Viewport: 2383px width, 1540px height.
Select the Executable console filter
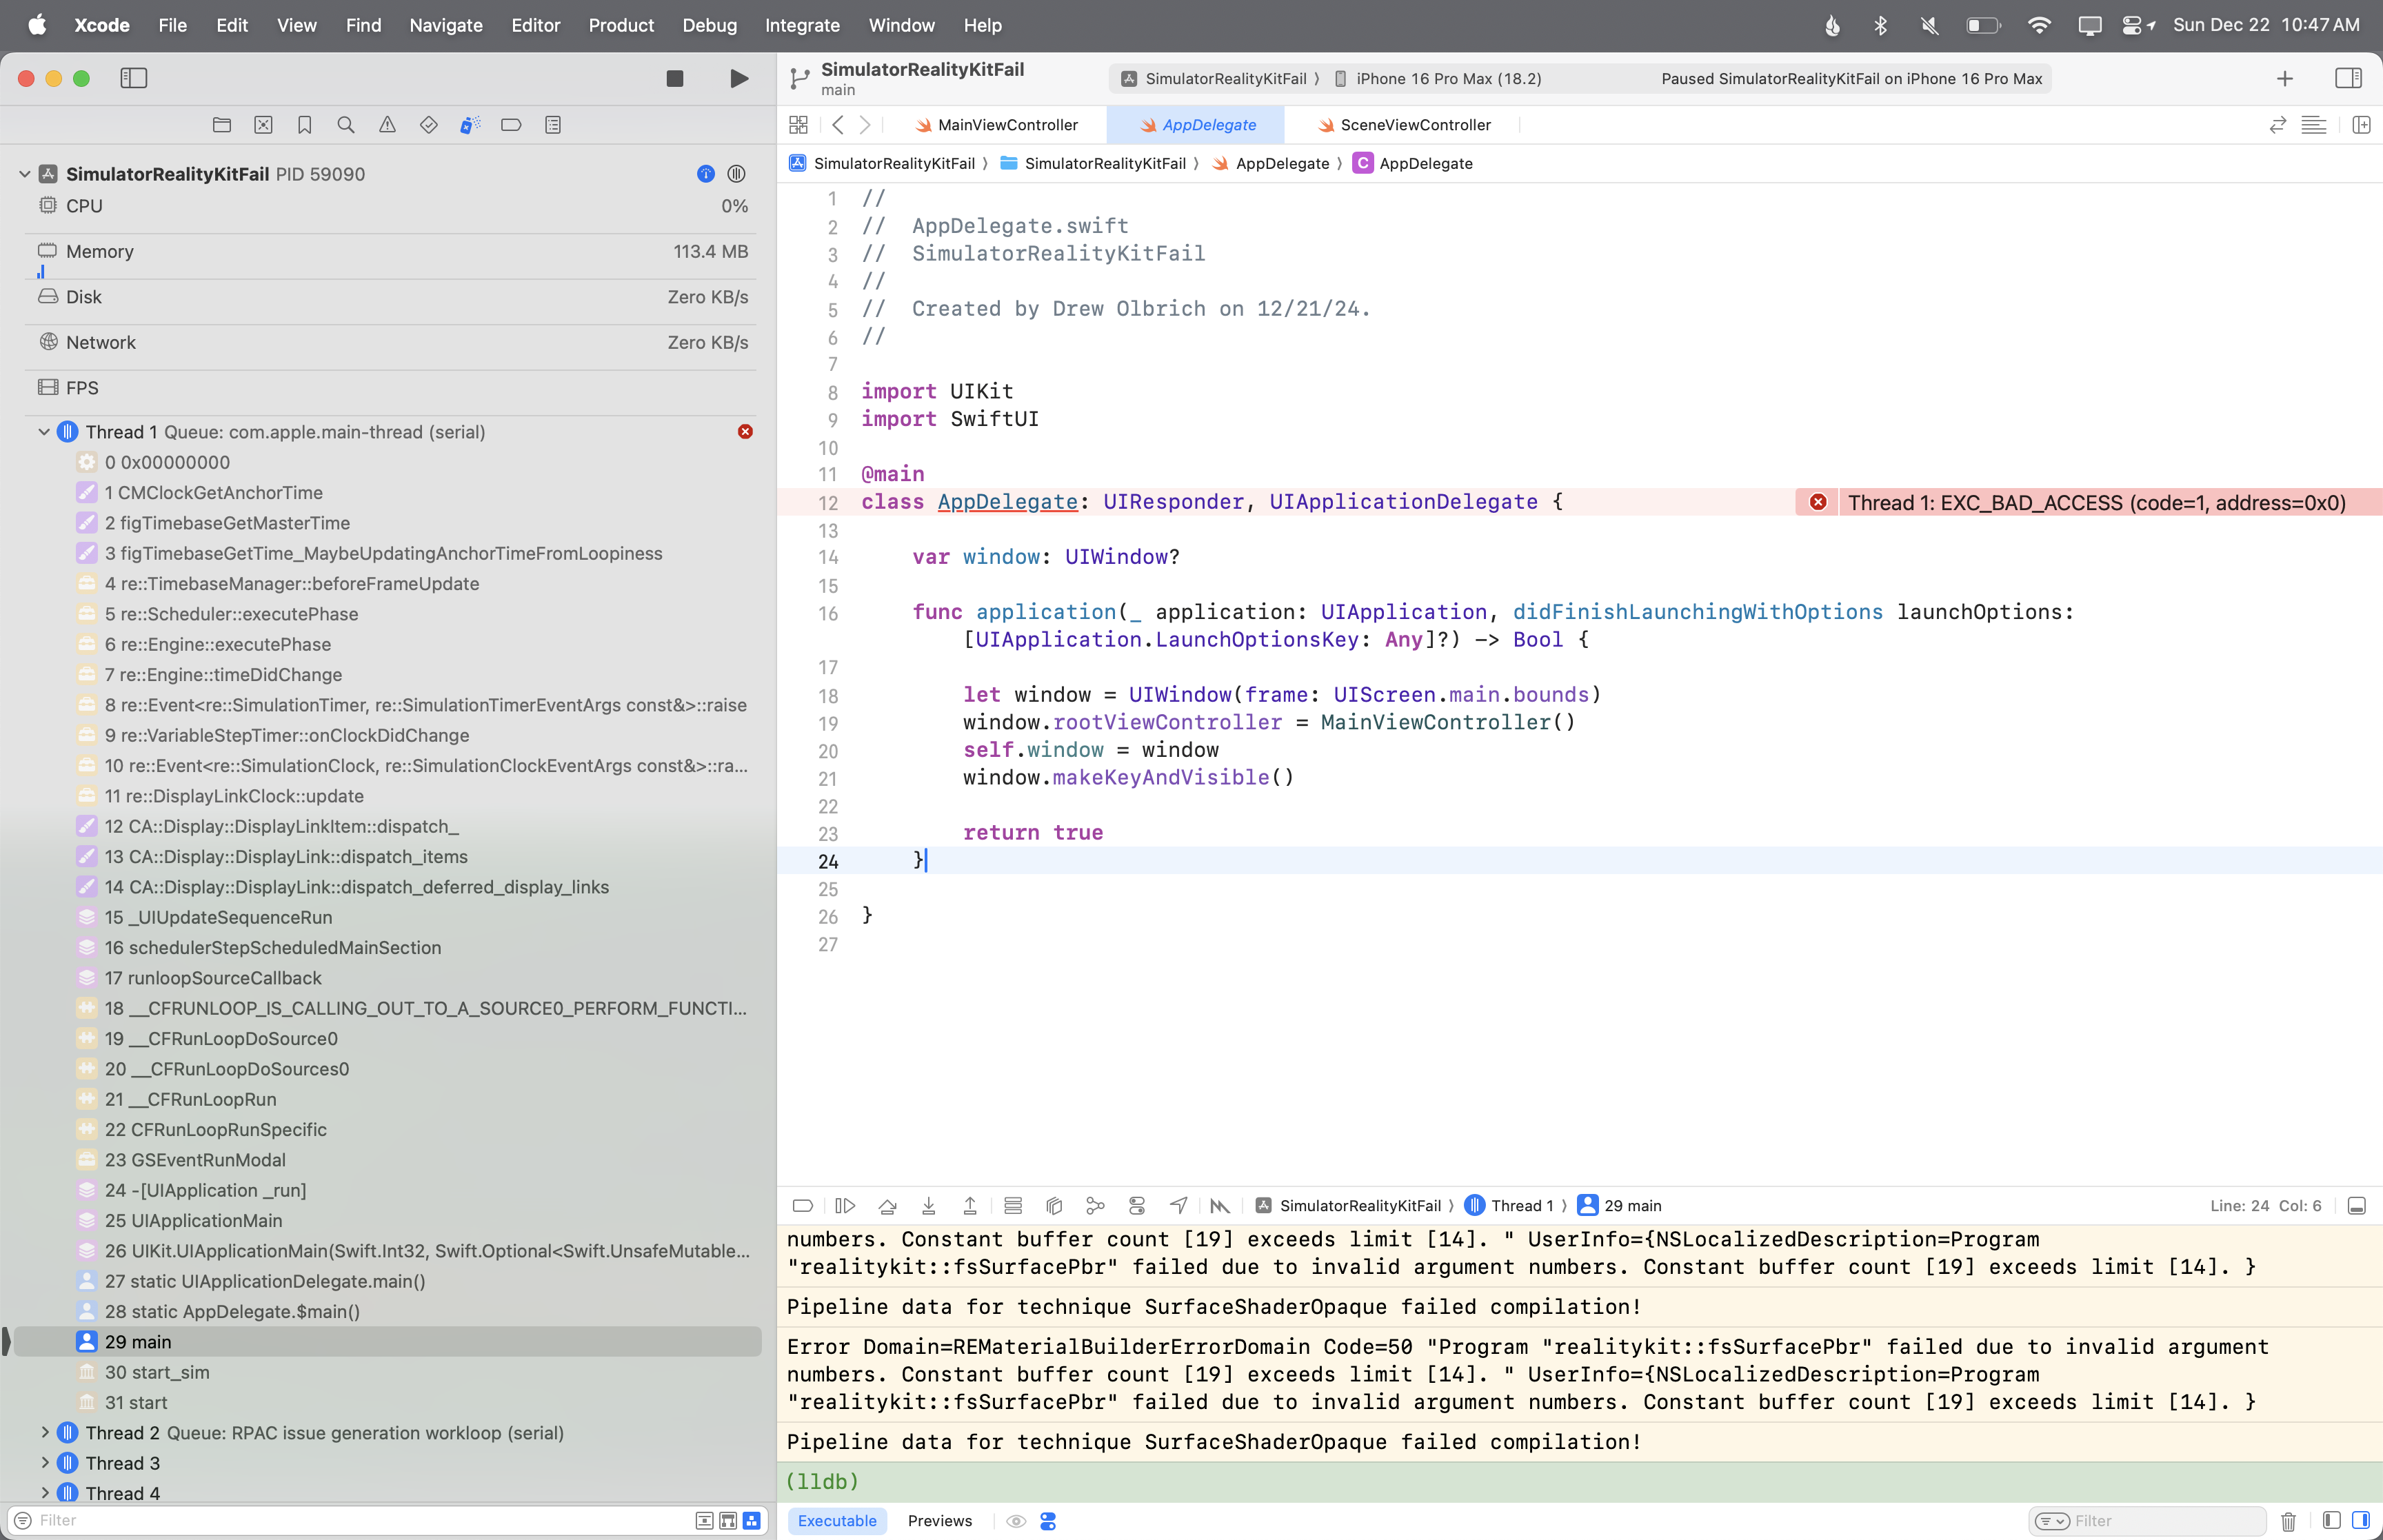coord(837,1521)
